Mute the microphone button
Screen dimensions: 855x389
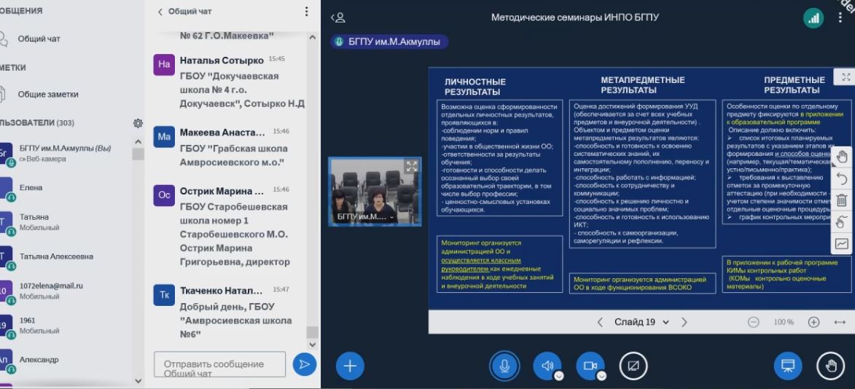504,366
